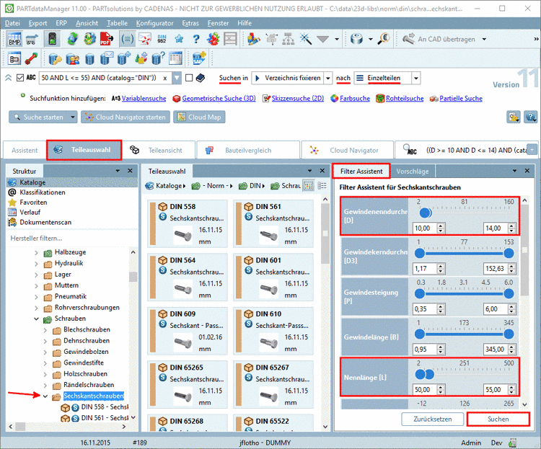Image resolution: width=541 pixels, height=449 pixels.
Task: Click the calendar table window icon
Action: 175,58
